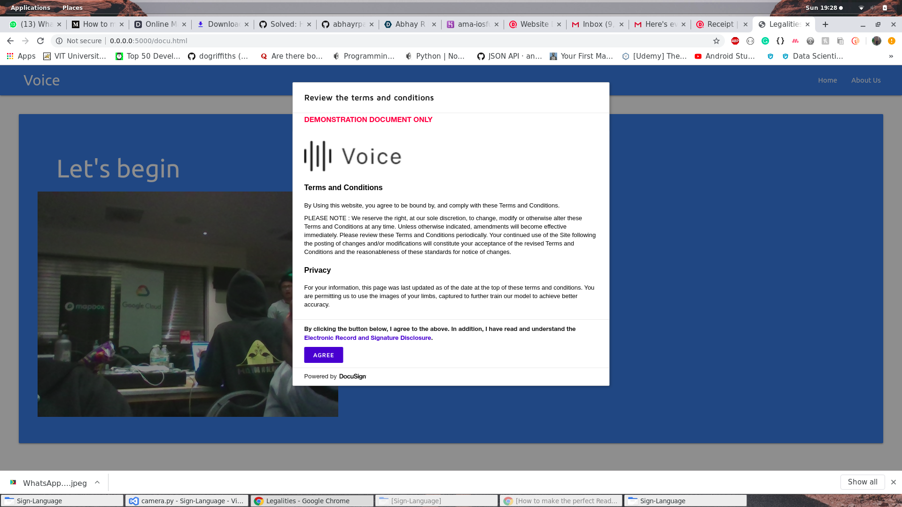Image resolution: width=902 pixels, height=507 pixels.
Task: Open Electronic Record and Signature Disclosure link
Action: (x=367, y=338)
